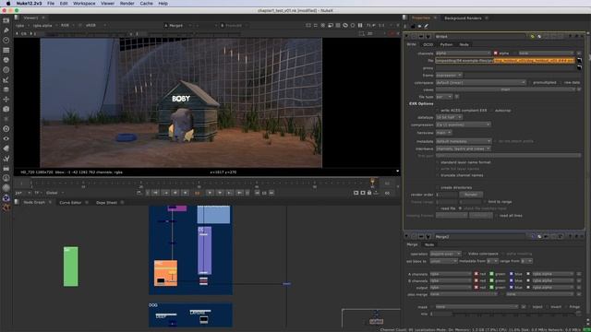The width and height of the screenshot is (591, 332).
Task: Toggle output green checkbox in Merge2
Action: click(491, 288)
